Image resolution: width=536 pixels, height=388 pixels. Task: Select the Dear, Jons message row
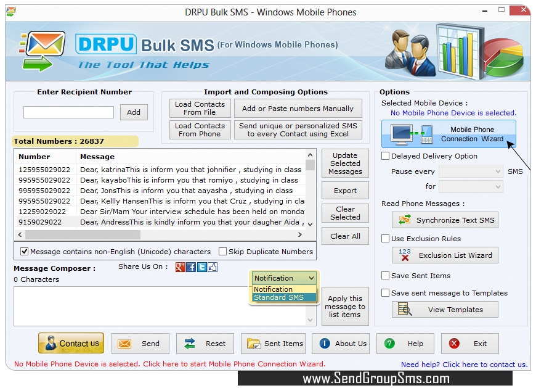(x=160, y=191)
